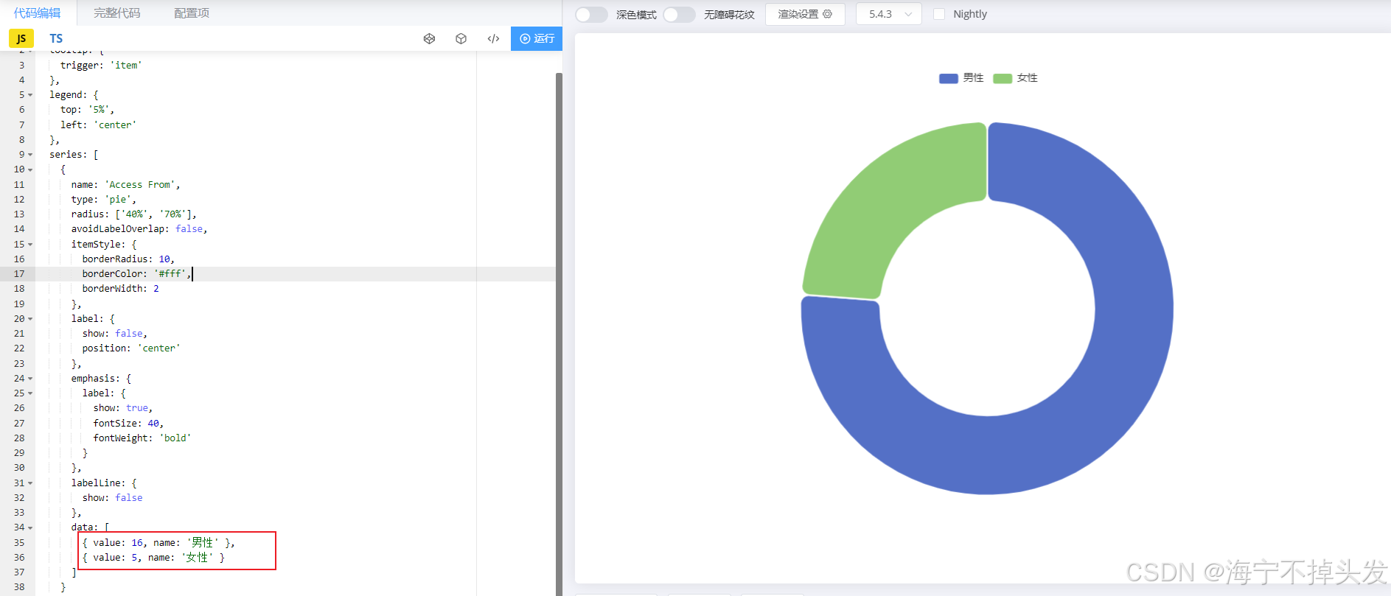This screenshot has width=1391, height=596.
Task: Collapse the object fold at line 10
Action: (x=30, y=169)
